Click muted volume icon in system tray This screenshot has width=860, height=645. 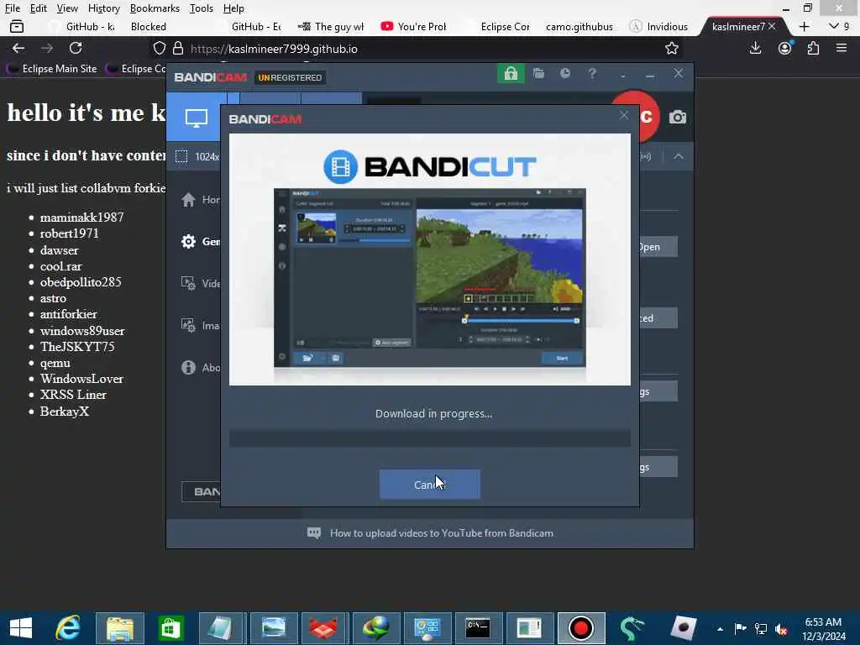(x=781, y=628)
